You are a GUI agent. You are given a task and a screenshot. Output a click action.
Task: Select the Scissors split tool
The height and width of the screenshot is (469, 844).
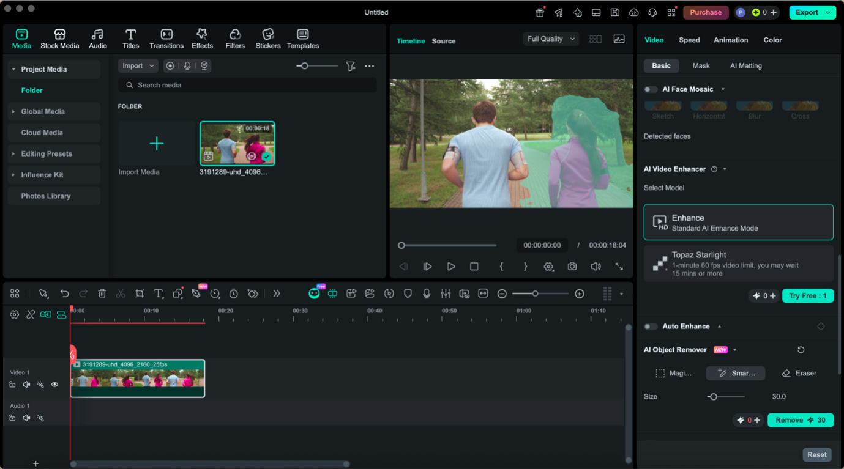click(x=121, y=294)
